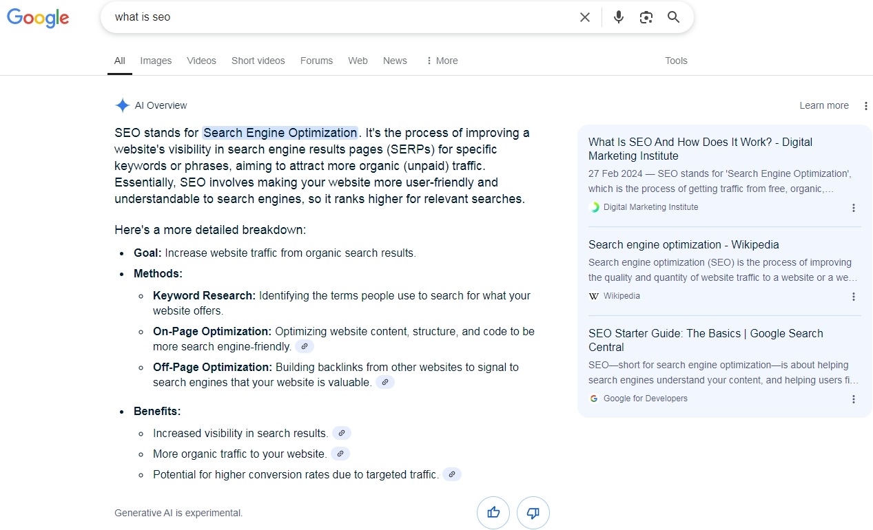Open link icon after Increased visibility bullet
The width and height of the screenshot is (873, 530).
tap(342, 433)
